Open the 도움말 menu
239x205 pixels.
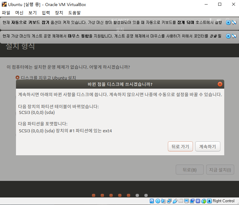pyautogui.click(x=74, y=13)
